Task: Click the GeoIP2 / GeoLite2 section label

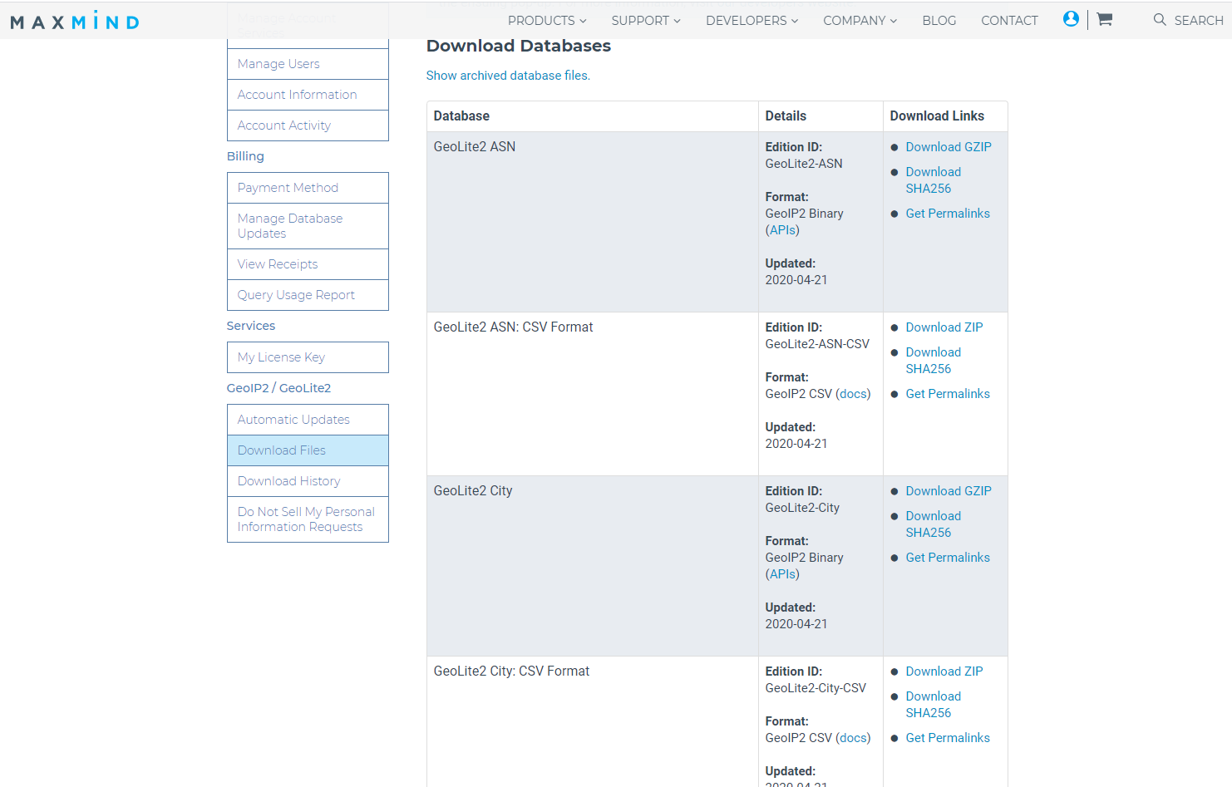Action: click(x=278, y=388)
